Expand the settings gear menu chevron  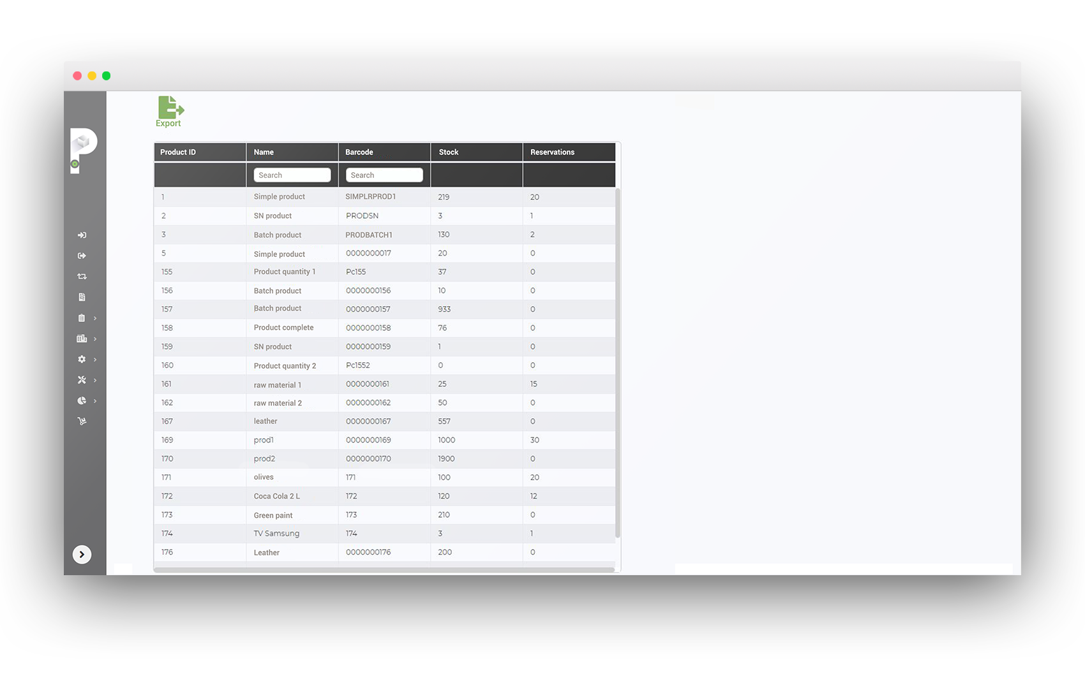pos(95,360)
